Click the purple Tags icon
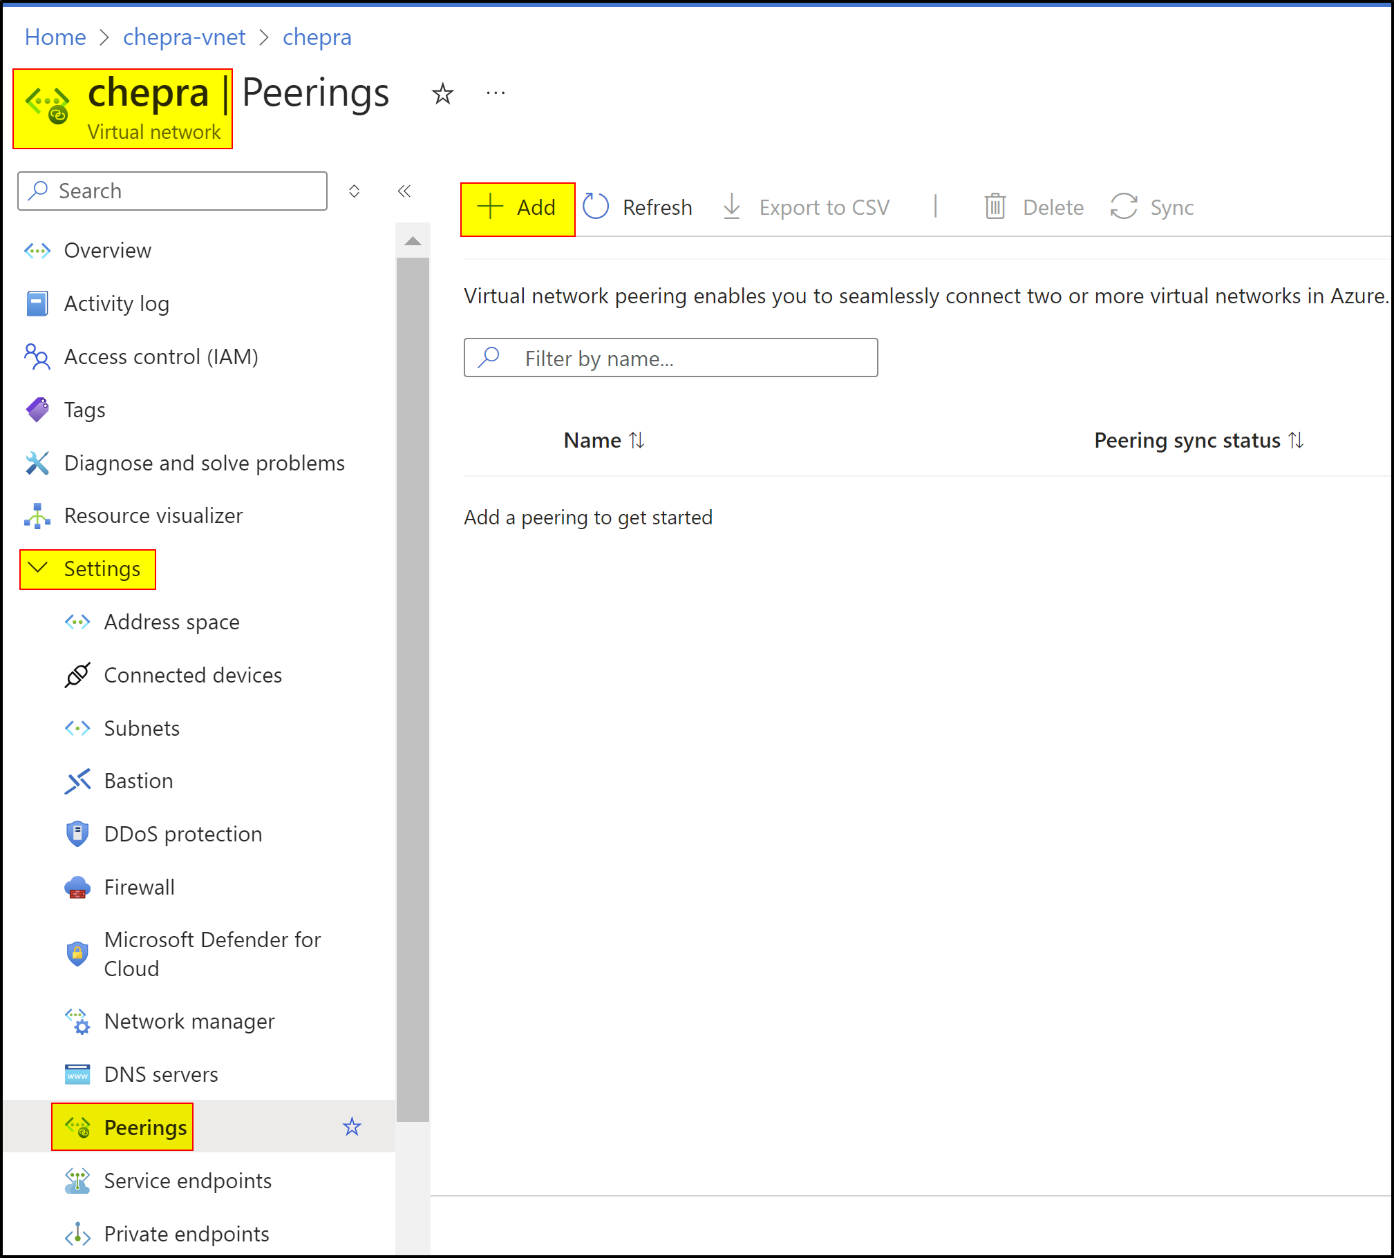Image resolution: width=1394 pixels, height=1258 pixels. 37,410
